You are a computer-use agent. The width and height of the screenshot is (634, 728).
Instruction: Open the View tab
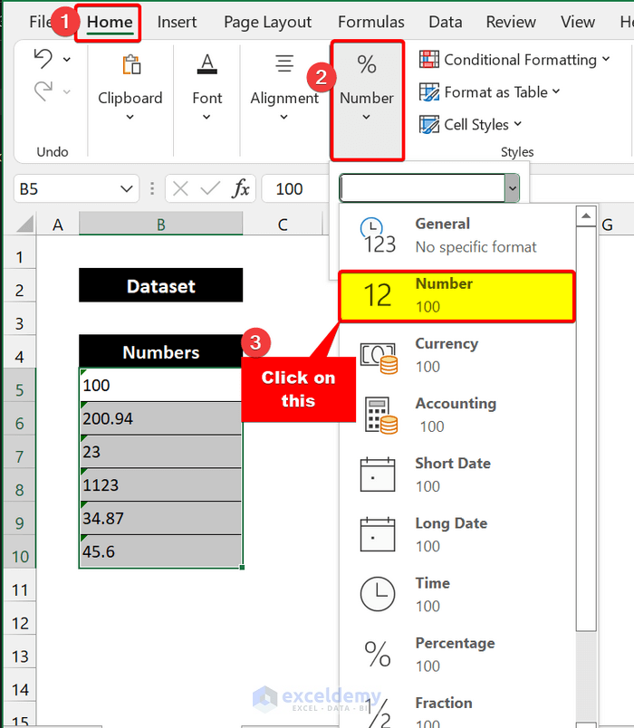point(577,22)
